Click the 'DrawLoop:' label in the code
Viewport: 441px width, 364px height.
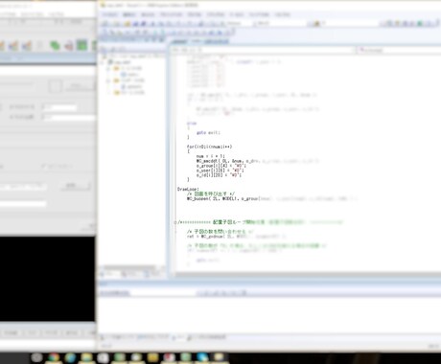click(188, 190)
